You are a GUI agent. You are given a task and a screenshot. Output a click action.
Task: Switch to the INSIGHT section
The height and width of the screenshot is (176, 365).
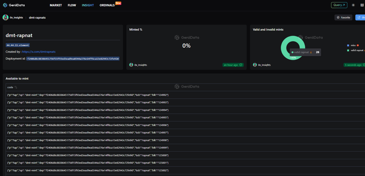tap(88, 5)
